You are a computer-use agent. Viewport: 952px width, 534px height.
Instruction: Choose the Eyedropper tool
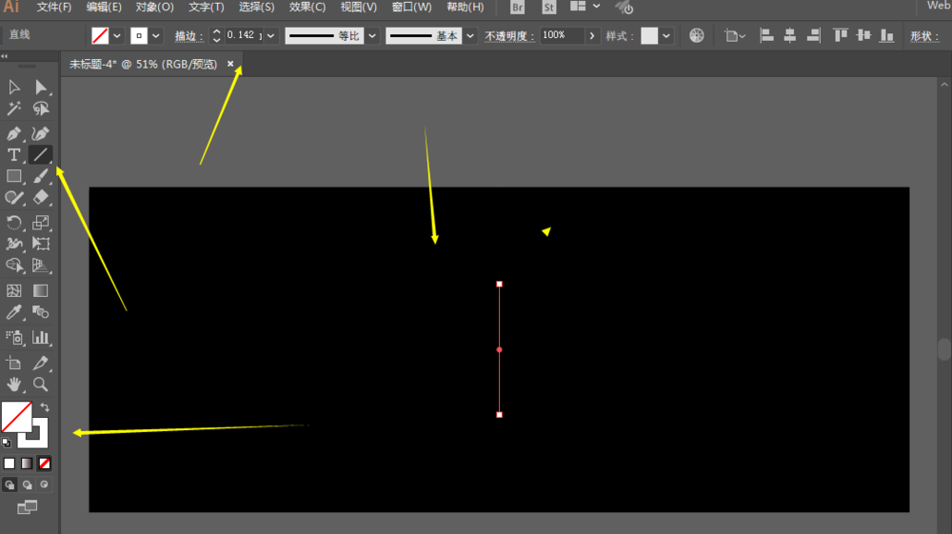14,312
